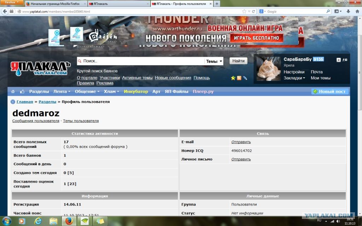Click the magnifier in Google search box
The image size is (362, 226).
[328, 11]
